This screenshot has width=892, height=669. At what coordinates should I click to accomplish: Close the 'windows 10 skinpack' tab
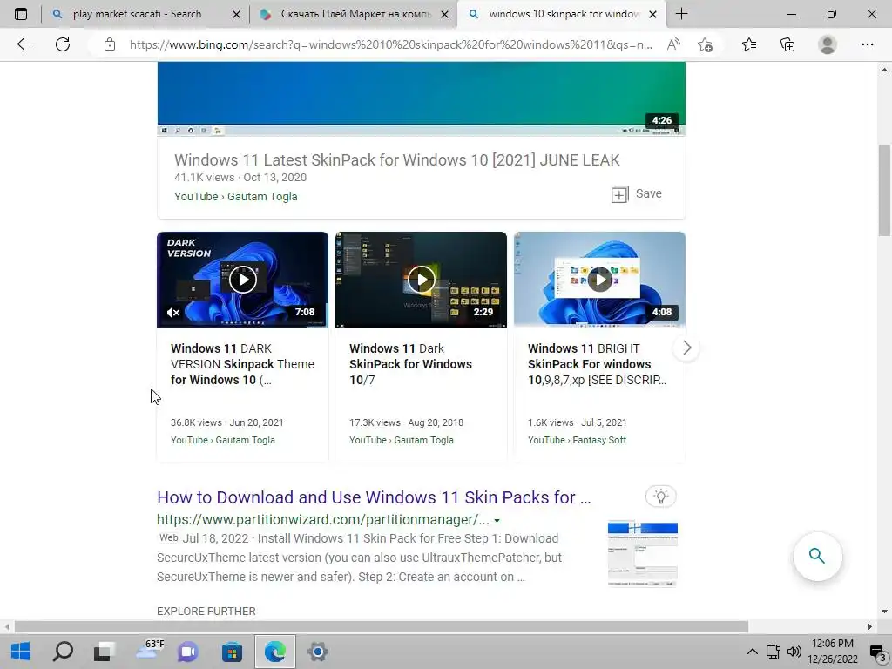653,14
